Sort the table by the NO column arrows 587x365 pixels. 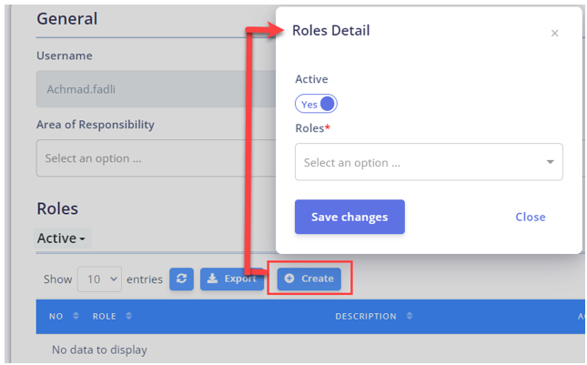pos(76,316)
